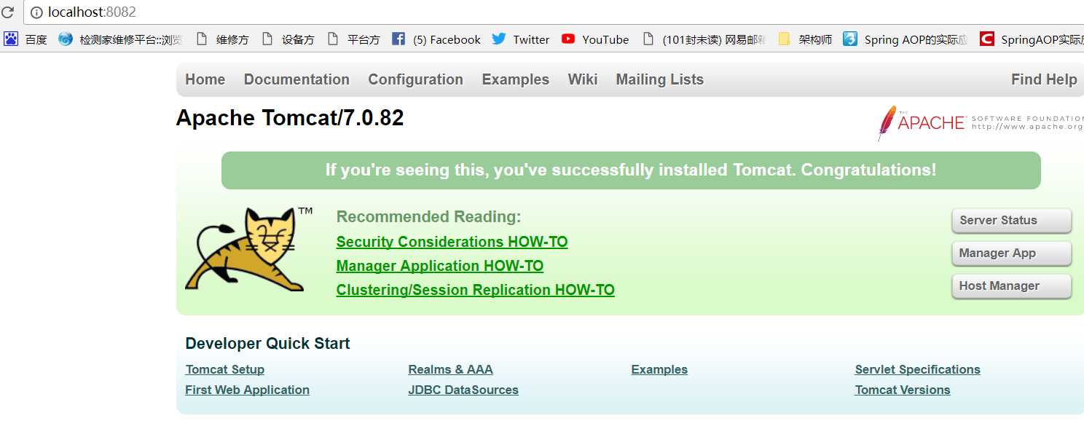Open the 平台方 bookmark page icon
This screenshot has height=429, width=1084.
[333, 39]
